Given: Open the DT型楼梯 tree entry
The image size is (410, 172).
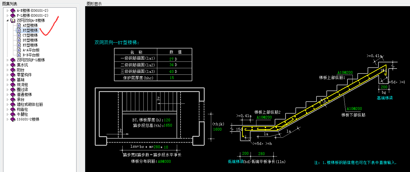Looking at the screenshot, I should 30,40.
